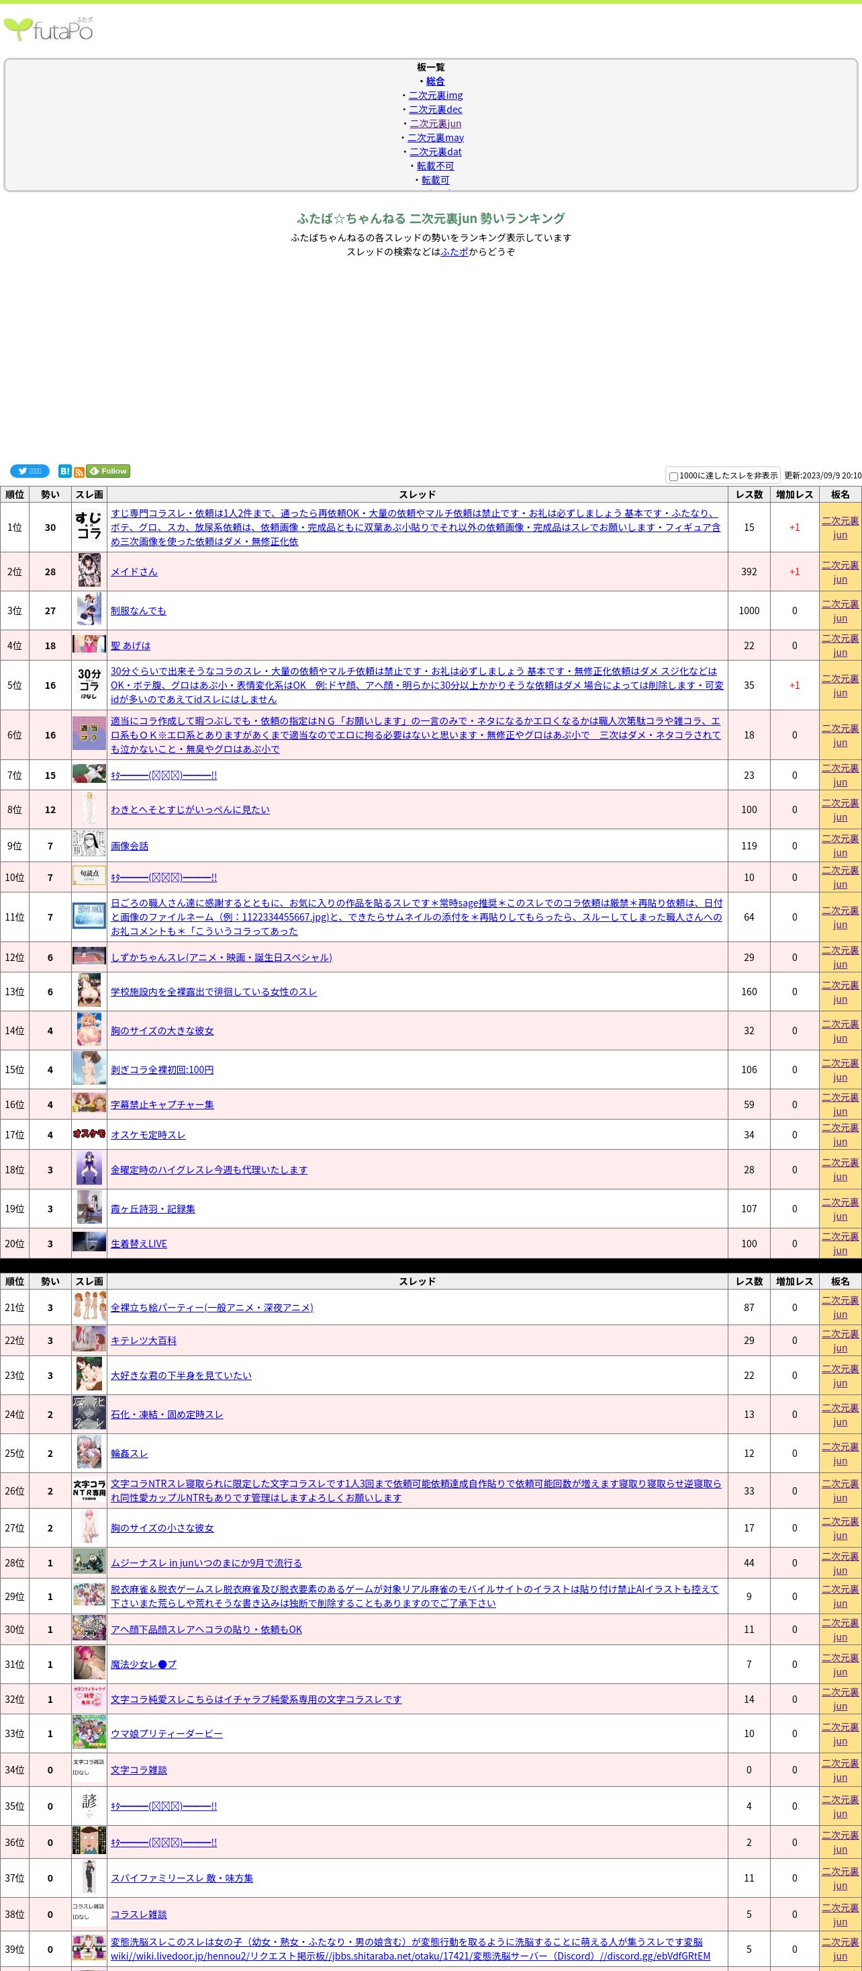This screenshot has height=1971, width=862.
Task: Open the 制服なんでも thread
Action: (138, 611)
